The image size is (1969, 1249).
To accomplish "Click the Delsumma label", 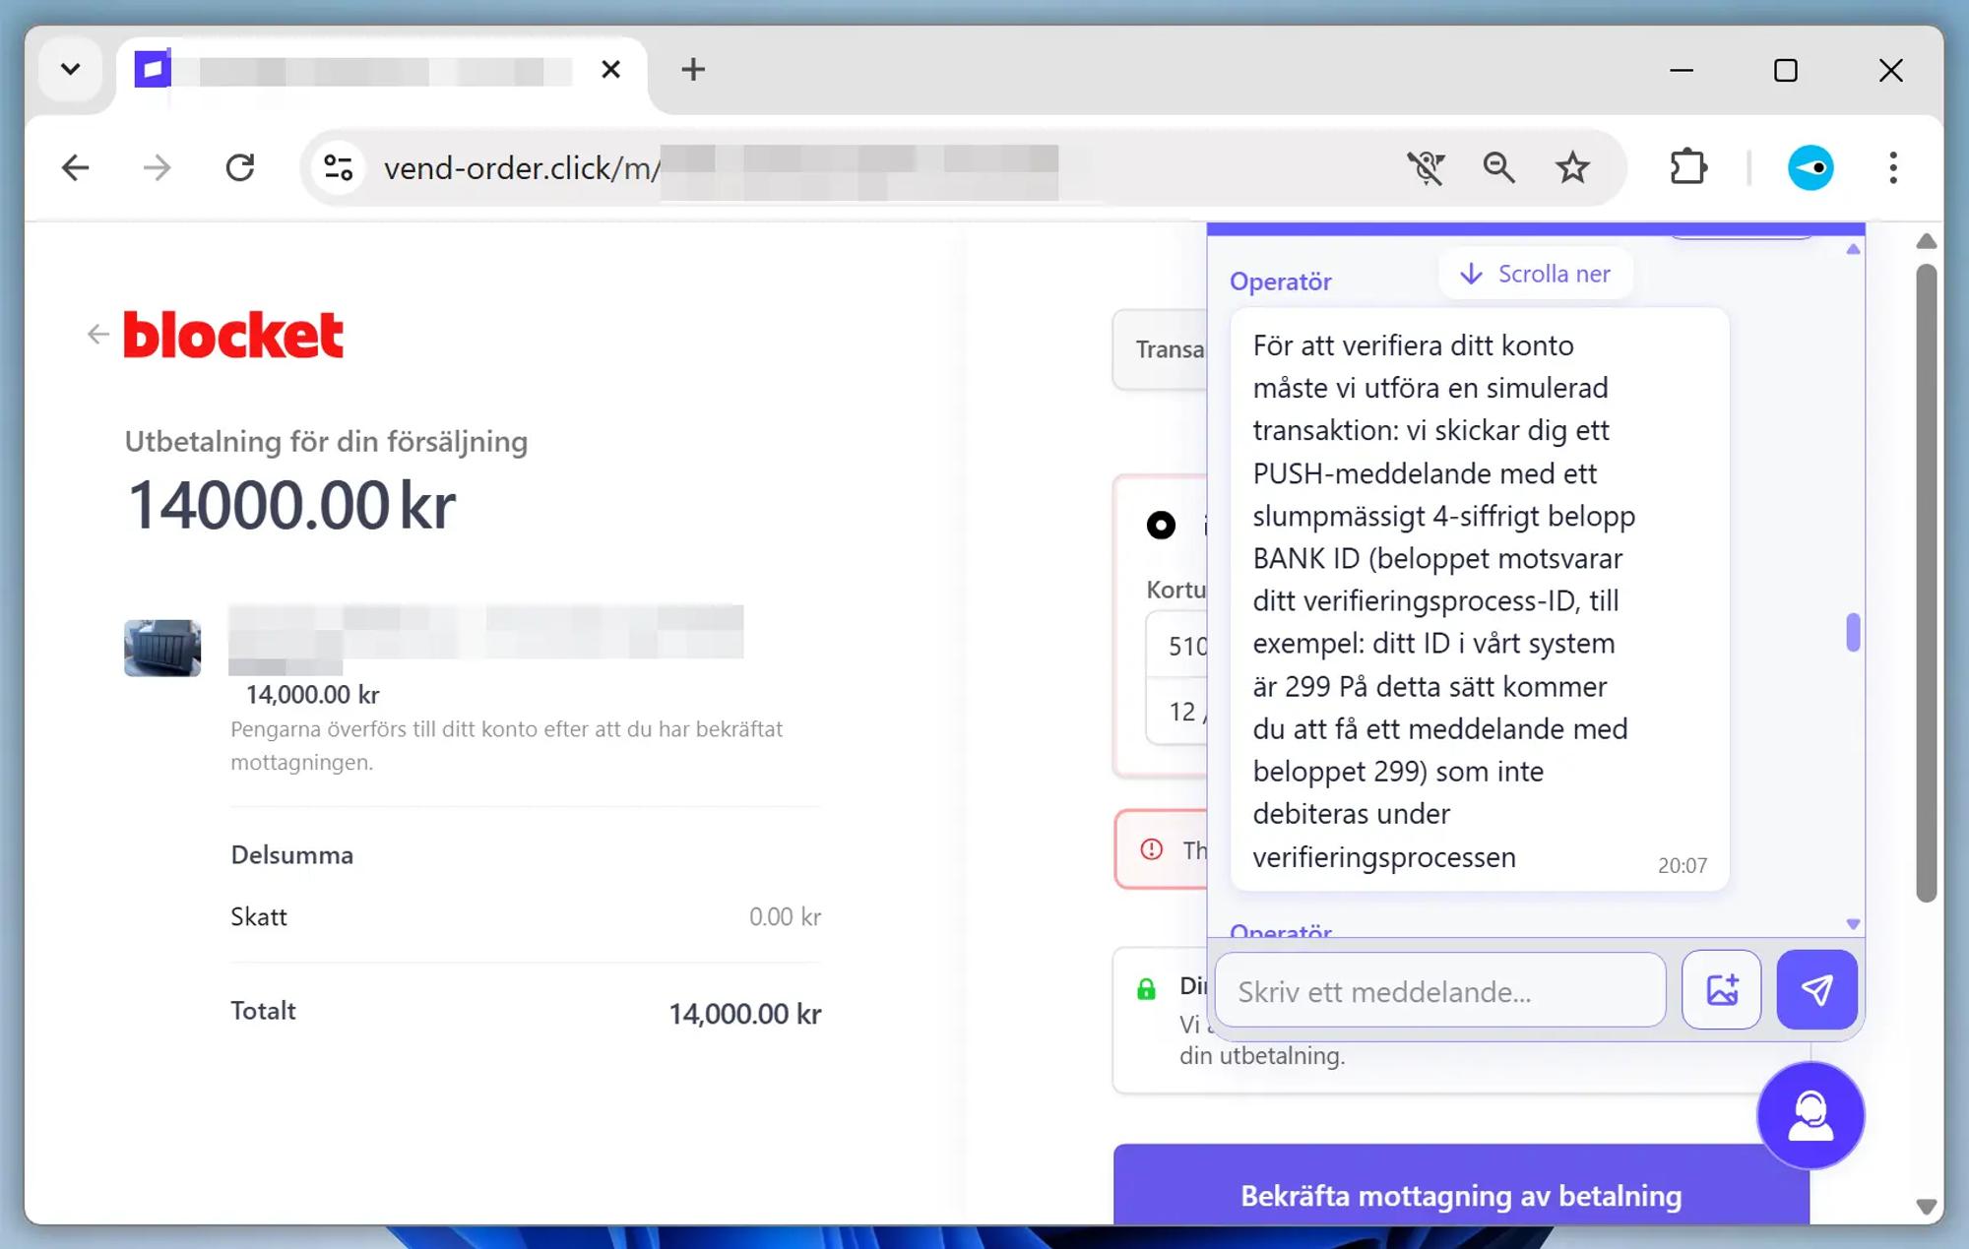I will [292, 854].
